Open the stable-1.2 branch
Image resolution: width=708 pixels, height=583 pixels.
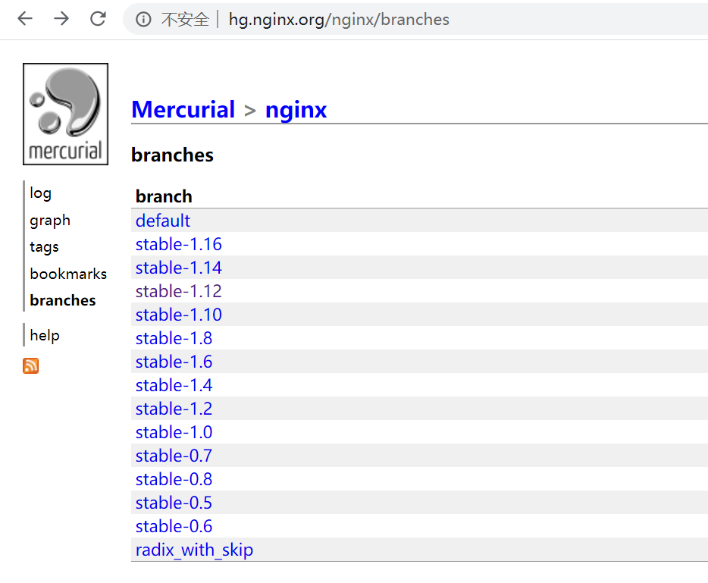point(174,409)
